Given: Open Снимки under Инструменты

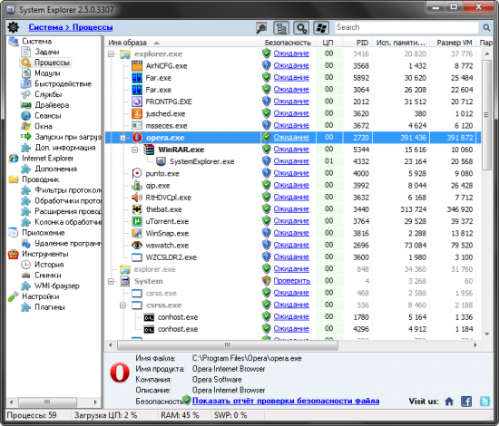Looking at the screenshot, I should (48, 275).
